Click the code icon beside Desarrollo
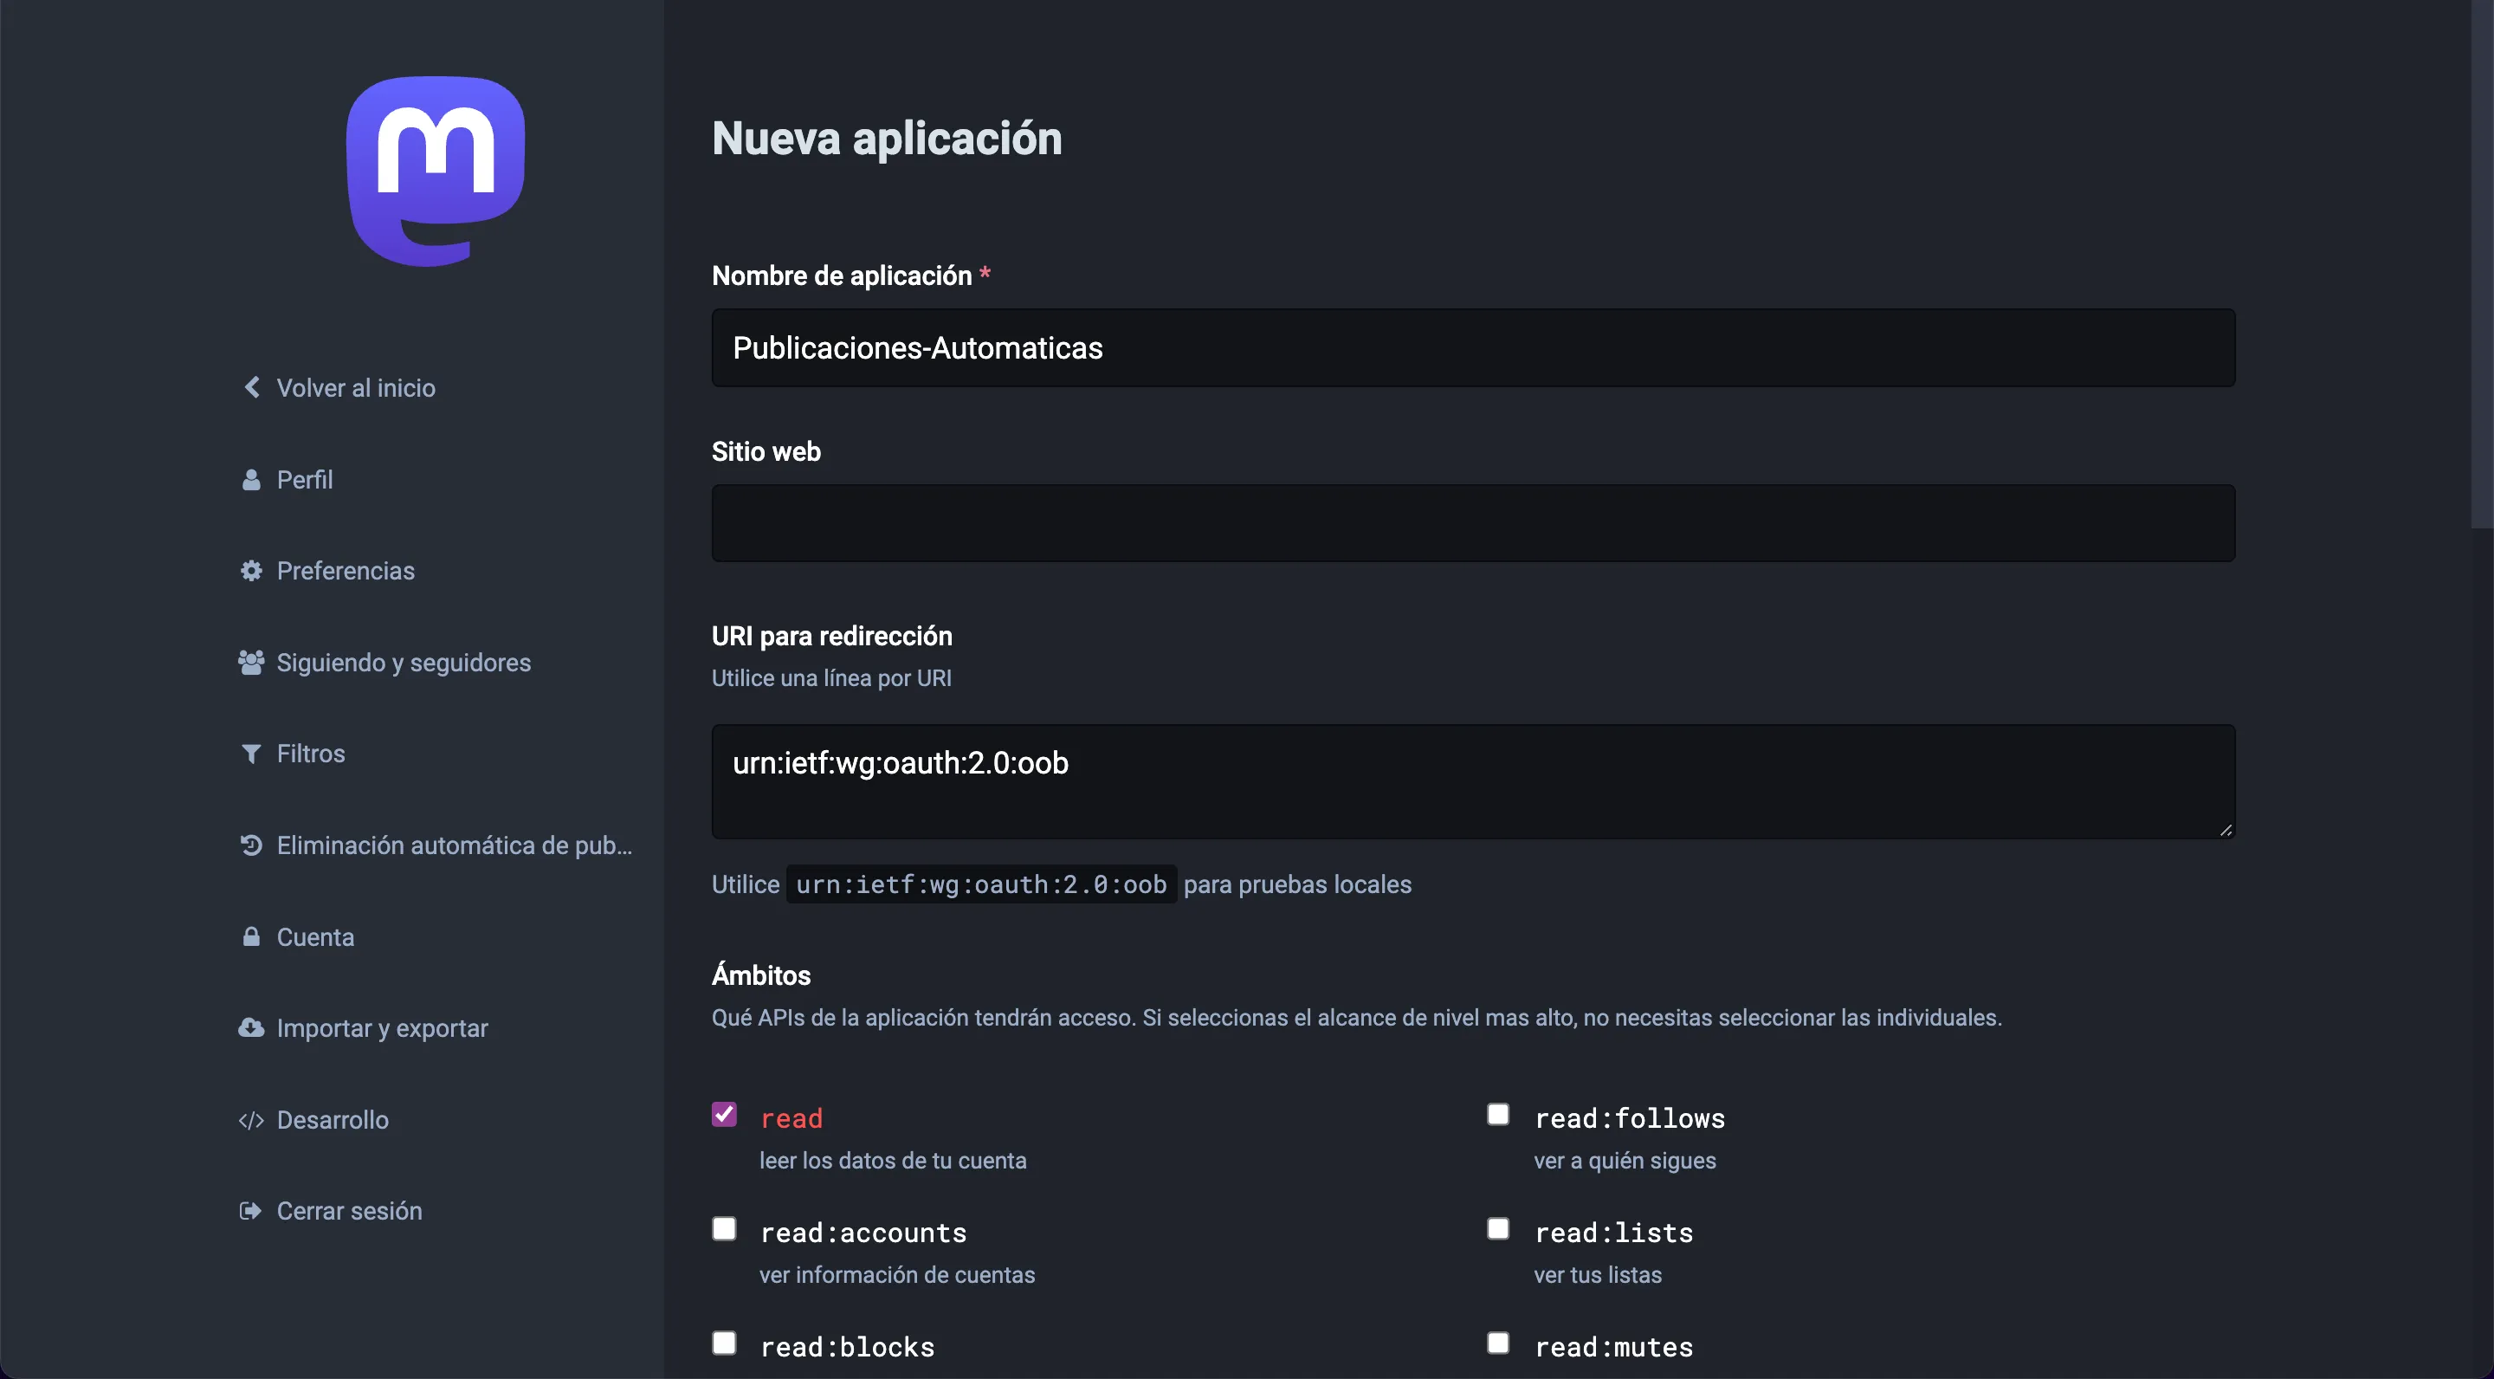Viewport: 2494px width, 1379px height. (x=251, y=1119)
